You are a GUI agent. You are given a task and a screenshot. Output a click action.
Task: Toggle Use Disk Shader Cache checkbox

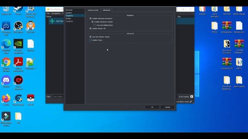90,37
